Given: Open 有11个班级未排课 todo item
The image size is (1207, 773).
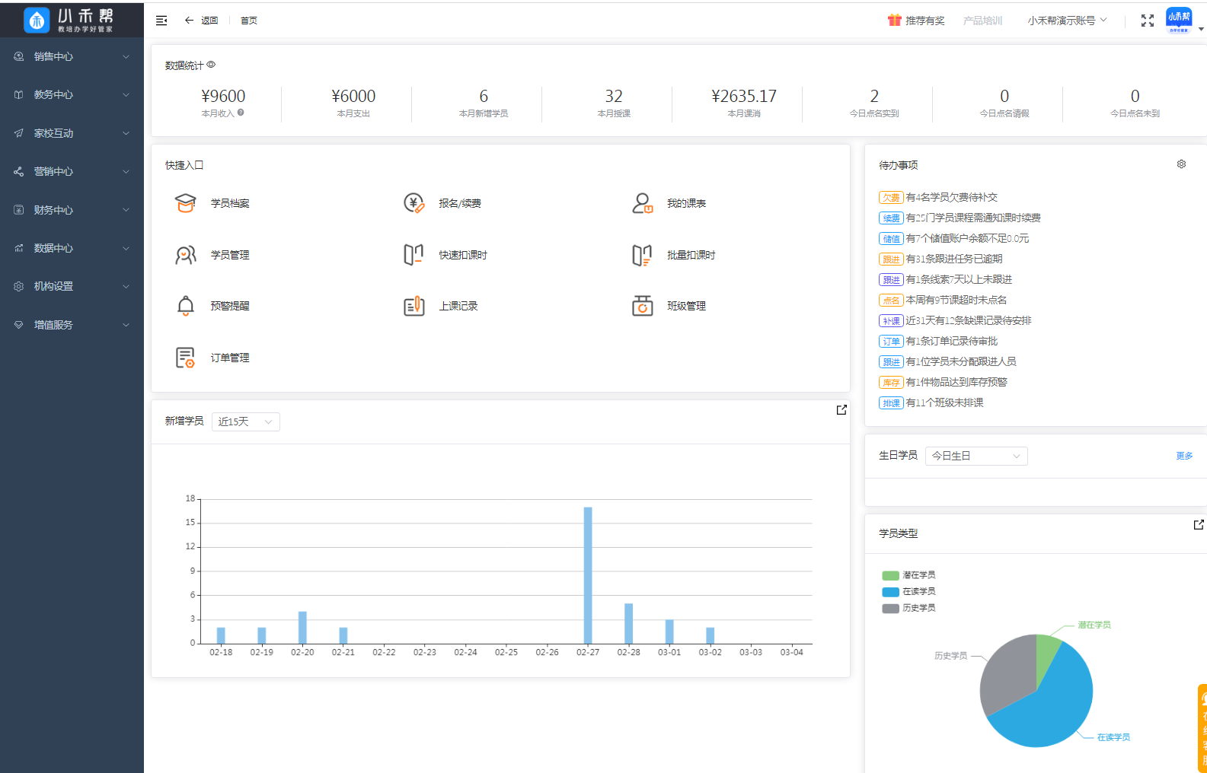Looking at the screenshot, I should 931,402.
